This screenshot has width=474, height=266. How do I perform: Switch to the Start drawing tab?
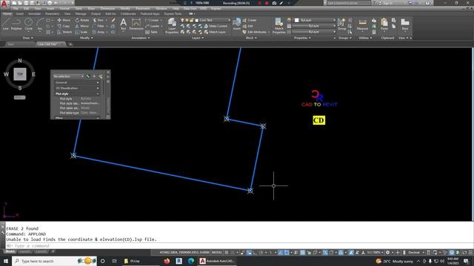tap(11, 44)
